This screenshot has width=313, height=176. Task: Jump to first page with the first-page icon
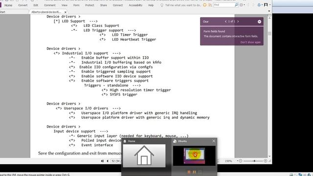[x=102, y=161]
